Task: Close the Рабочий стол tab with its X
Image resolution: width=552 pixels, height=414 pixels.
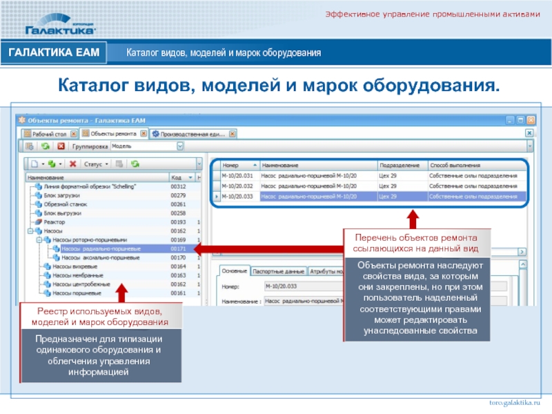Action: coord(73,133)
